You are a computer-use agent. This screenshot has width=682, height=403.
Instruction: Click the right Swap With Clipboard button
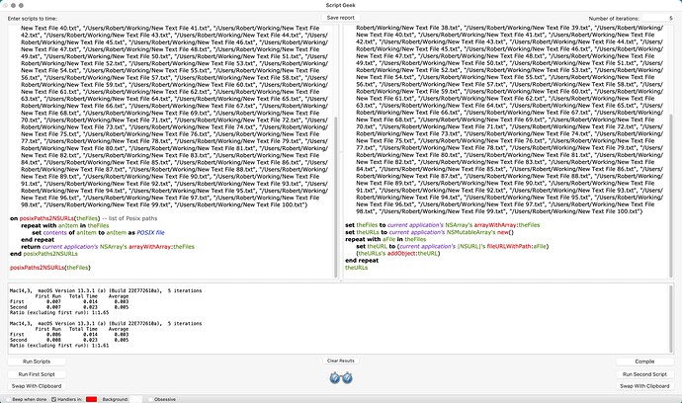(643, 386)
